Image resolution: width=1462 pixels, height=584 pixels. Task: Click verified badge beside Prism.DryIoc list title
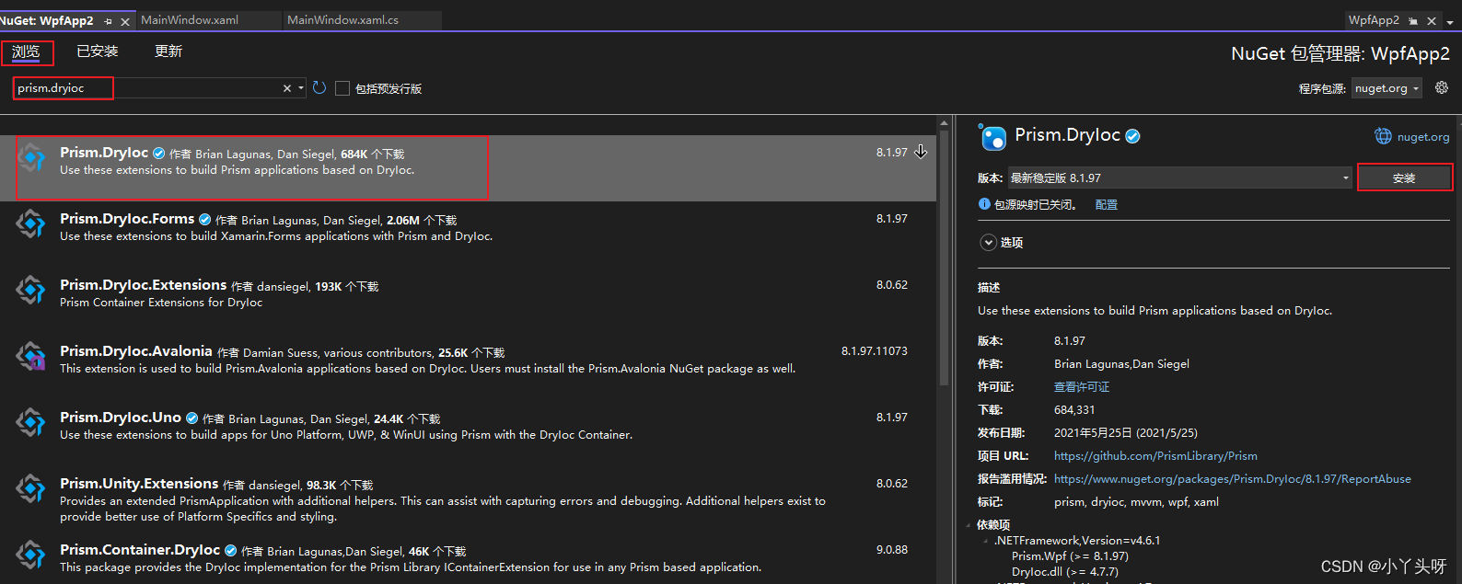(158, 154)
